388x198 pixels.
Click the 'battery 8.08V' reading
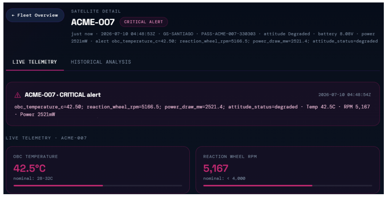click(335, 34)
